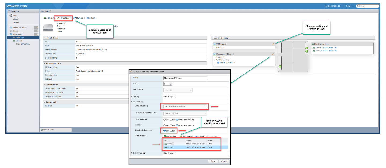Image resolution: width=386 pixels, height=168 pixels.
Task: Collapse the NIC teaming policy panel
Action: pyautogui.click(x=44, y=63)
